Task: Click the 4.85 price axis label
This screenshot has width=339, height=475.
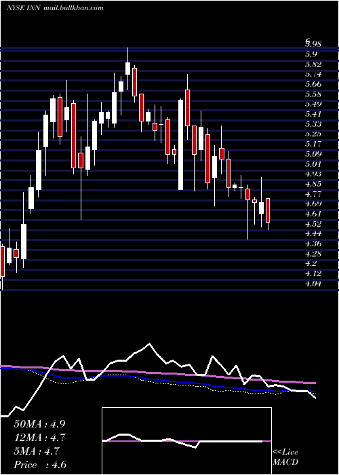Action: click(x=313, y=184)
